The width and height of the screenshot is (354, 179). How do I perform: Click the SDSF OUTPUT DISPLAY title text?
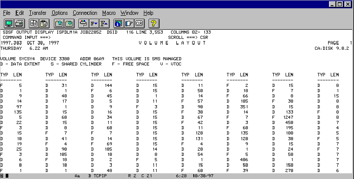pyautogui.click(x=28, y=32)
